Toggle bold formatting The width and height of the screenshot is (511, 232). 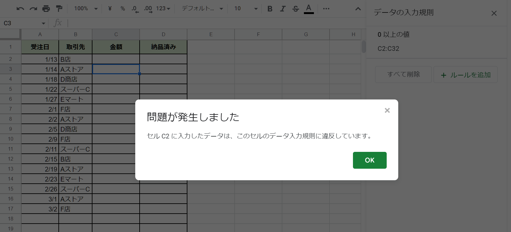pos(270,9)
